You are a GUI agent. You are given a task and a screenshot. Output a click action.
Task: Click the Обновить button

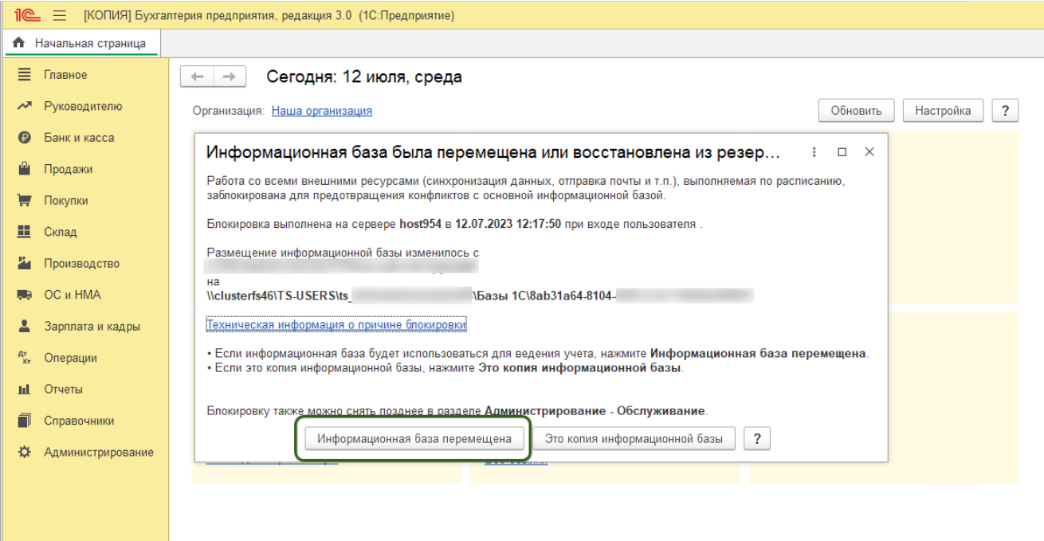(x=857, y=111)
